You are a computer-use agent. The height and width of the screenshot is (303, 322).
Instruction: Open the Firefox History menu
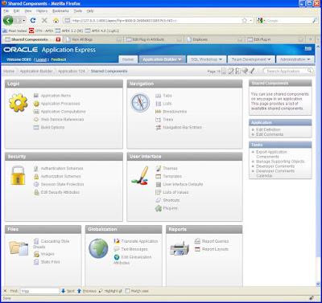point(42,10)
